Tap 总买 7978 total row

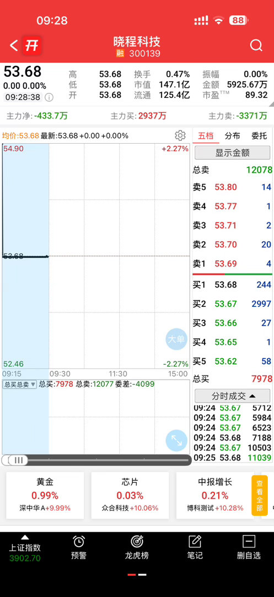pos(232,379)
